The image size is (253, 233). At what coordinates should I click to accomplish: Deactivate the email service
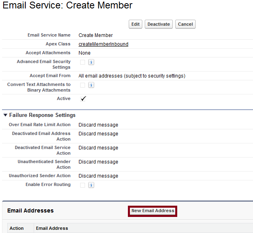(x=159, y=24)
